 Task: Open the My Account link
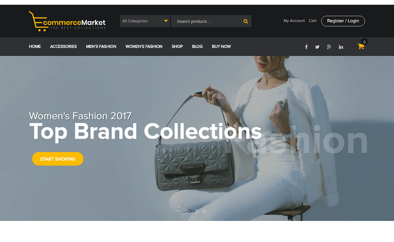pyautogui.click(x=294, y=21)
